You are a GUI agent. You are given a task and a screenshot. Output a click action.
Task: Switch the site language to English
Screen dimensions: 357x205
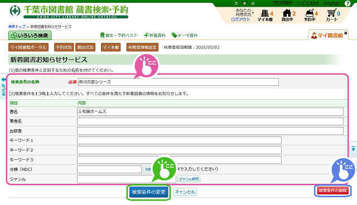331,3
